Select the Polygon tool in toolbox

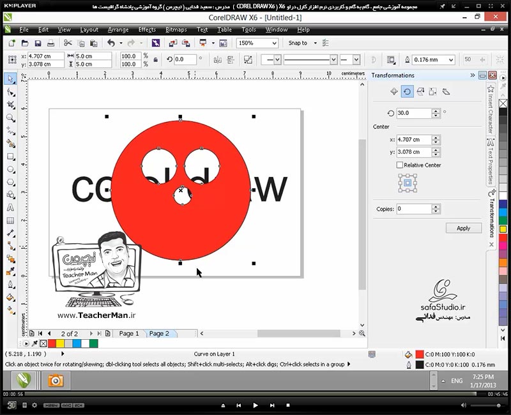point(10,182)
